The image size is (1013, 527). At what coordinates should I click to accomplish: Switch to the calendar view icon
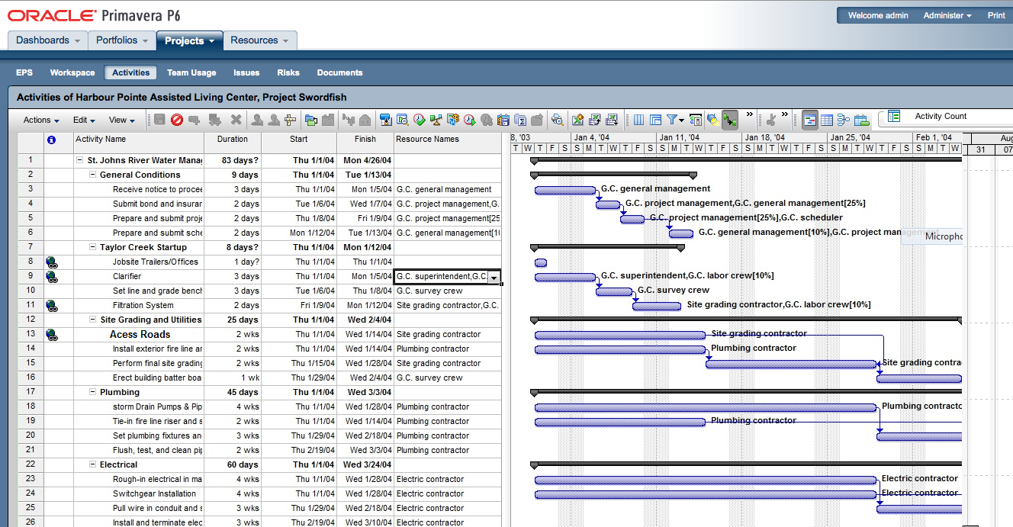pyautogui.click(x=861, y=120)
